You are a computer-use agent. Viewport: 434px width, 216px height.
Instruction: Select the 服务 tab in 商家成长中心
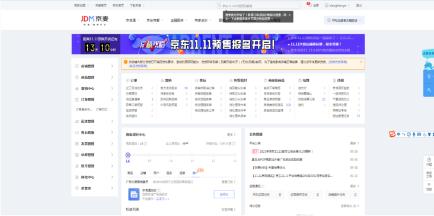click(x=169, y=173)
